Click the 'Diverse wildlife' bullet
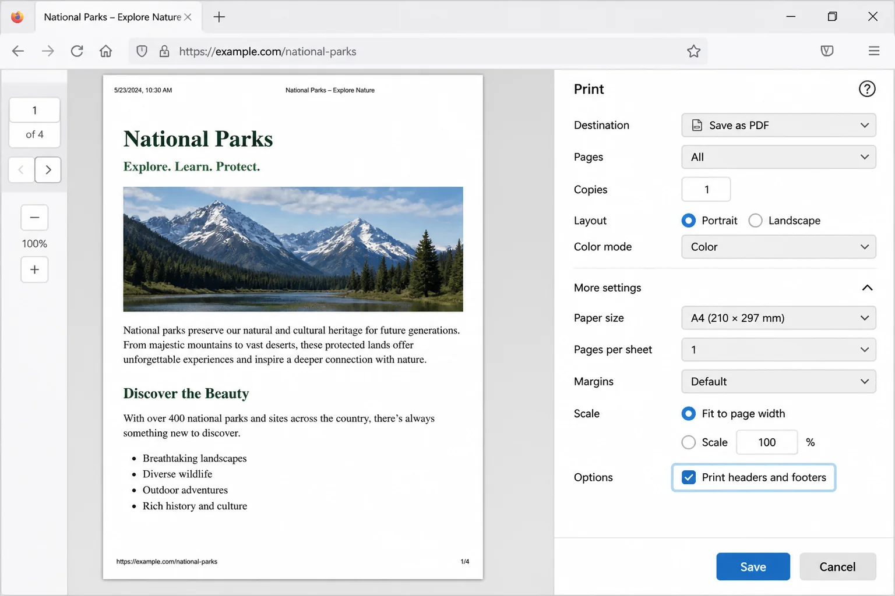895x596 pixels. click(x=177, y=474)
